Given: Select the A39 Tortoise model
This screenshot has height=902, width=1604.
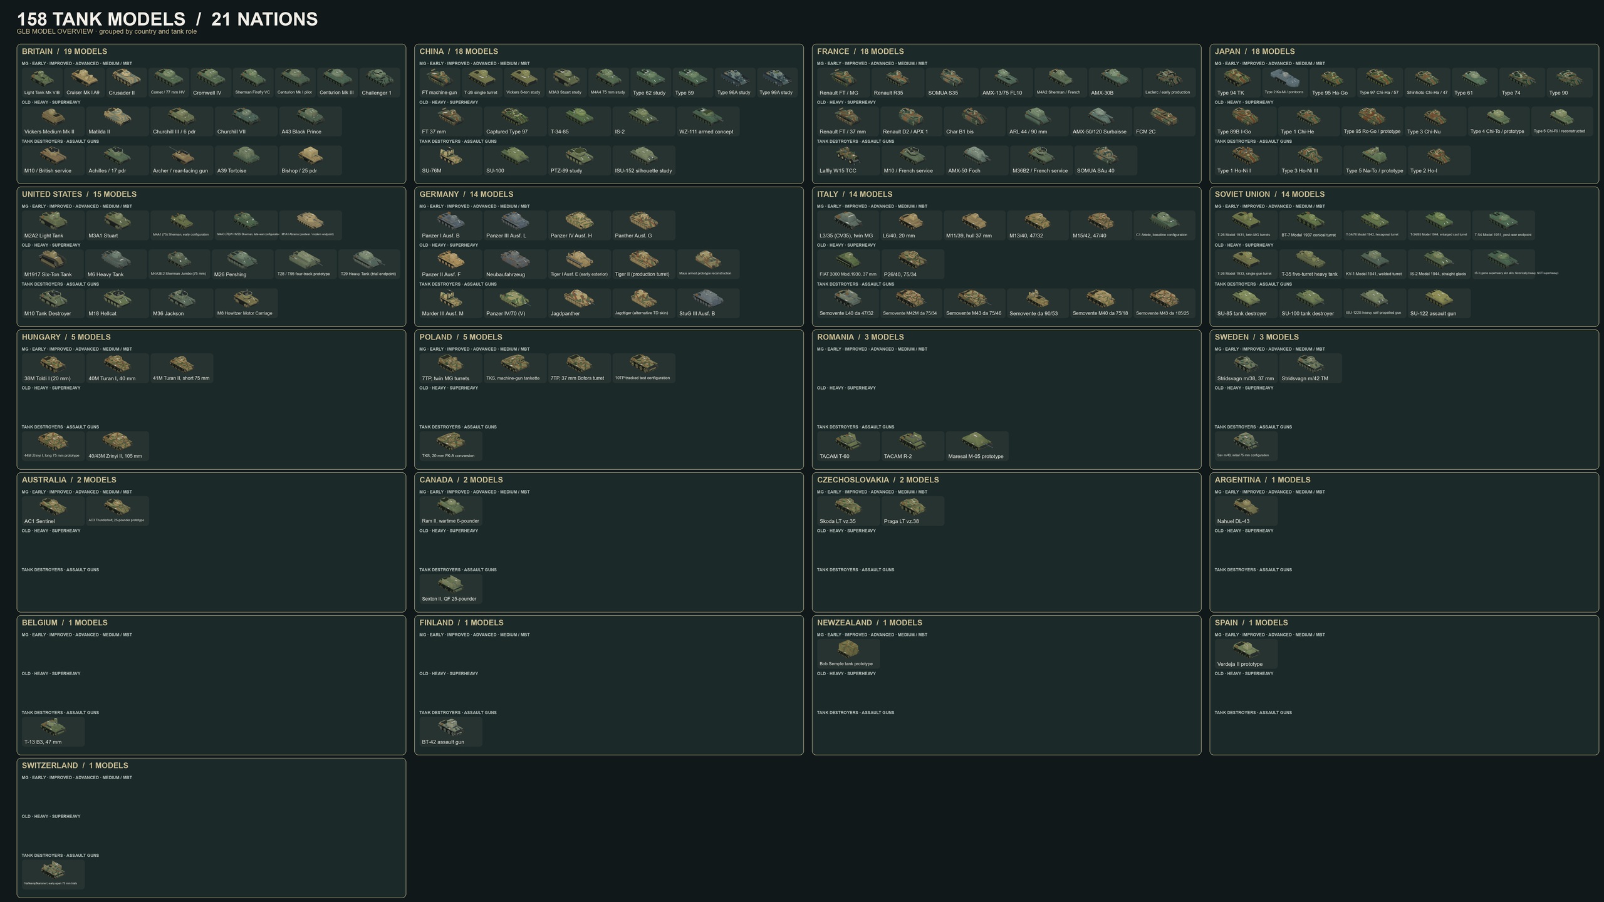Looking at the screenshot, I should coord(246,160).
